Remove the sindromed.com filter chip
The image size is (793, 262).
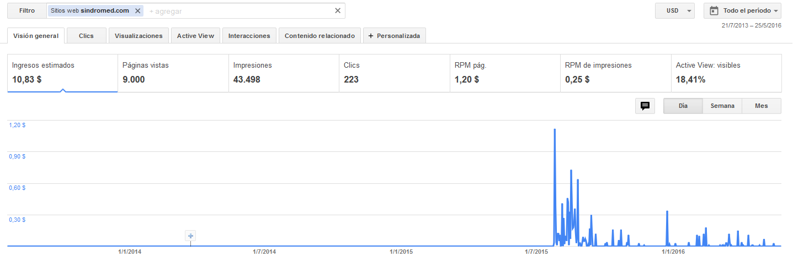pos(138,11)
